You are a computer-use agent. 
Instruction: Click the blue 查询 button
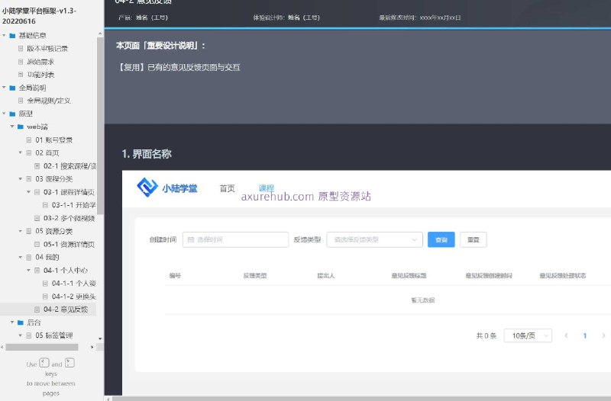[441, 239]
